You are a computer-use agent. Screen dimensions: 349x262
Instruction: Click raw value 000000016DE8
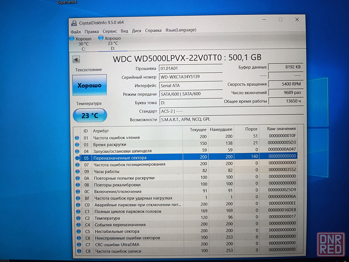(x=282, y=210)
